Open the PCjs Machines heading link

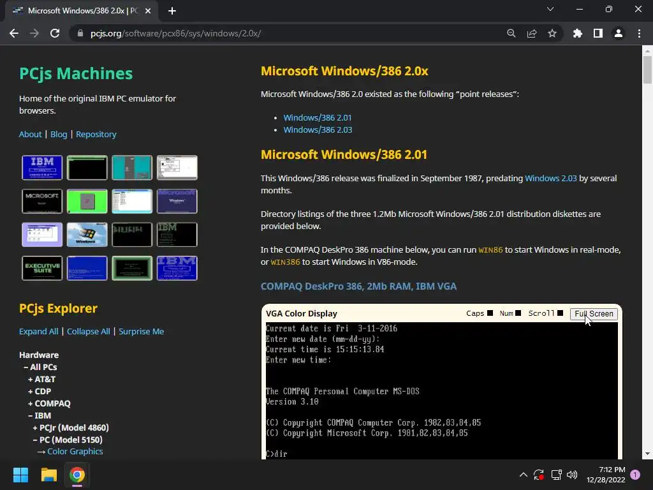(x=76, y=73)
